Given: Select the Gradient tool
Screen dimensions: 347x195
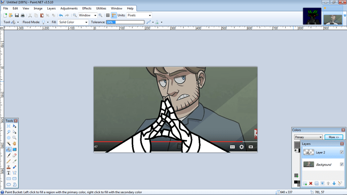Looking at the screenshot, I should 15,149.
